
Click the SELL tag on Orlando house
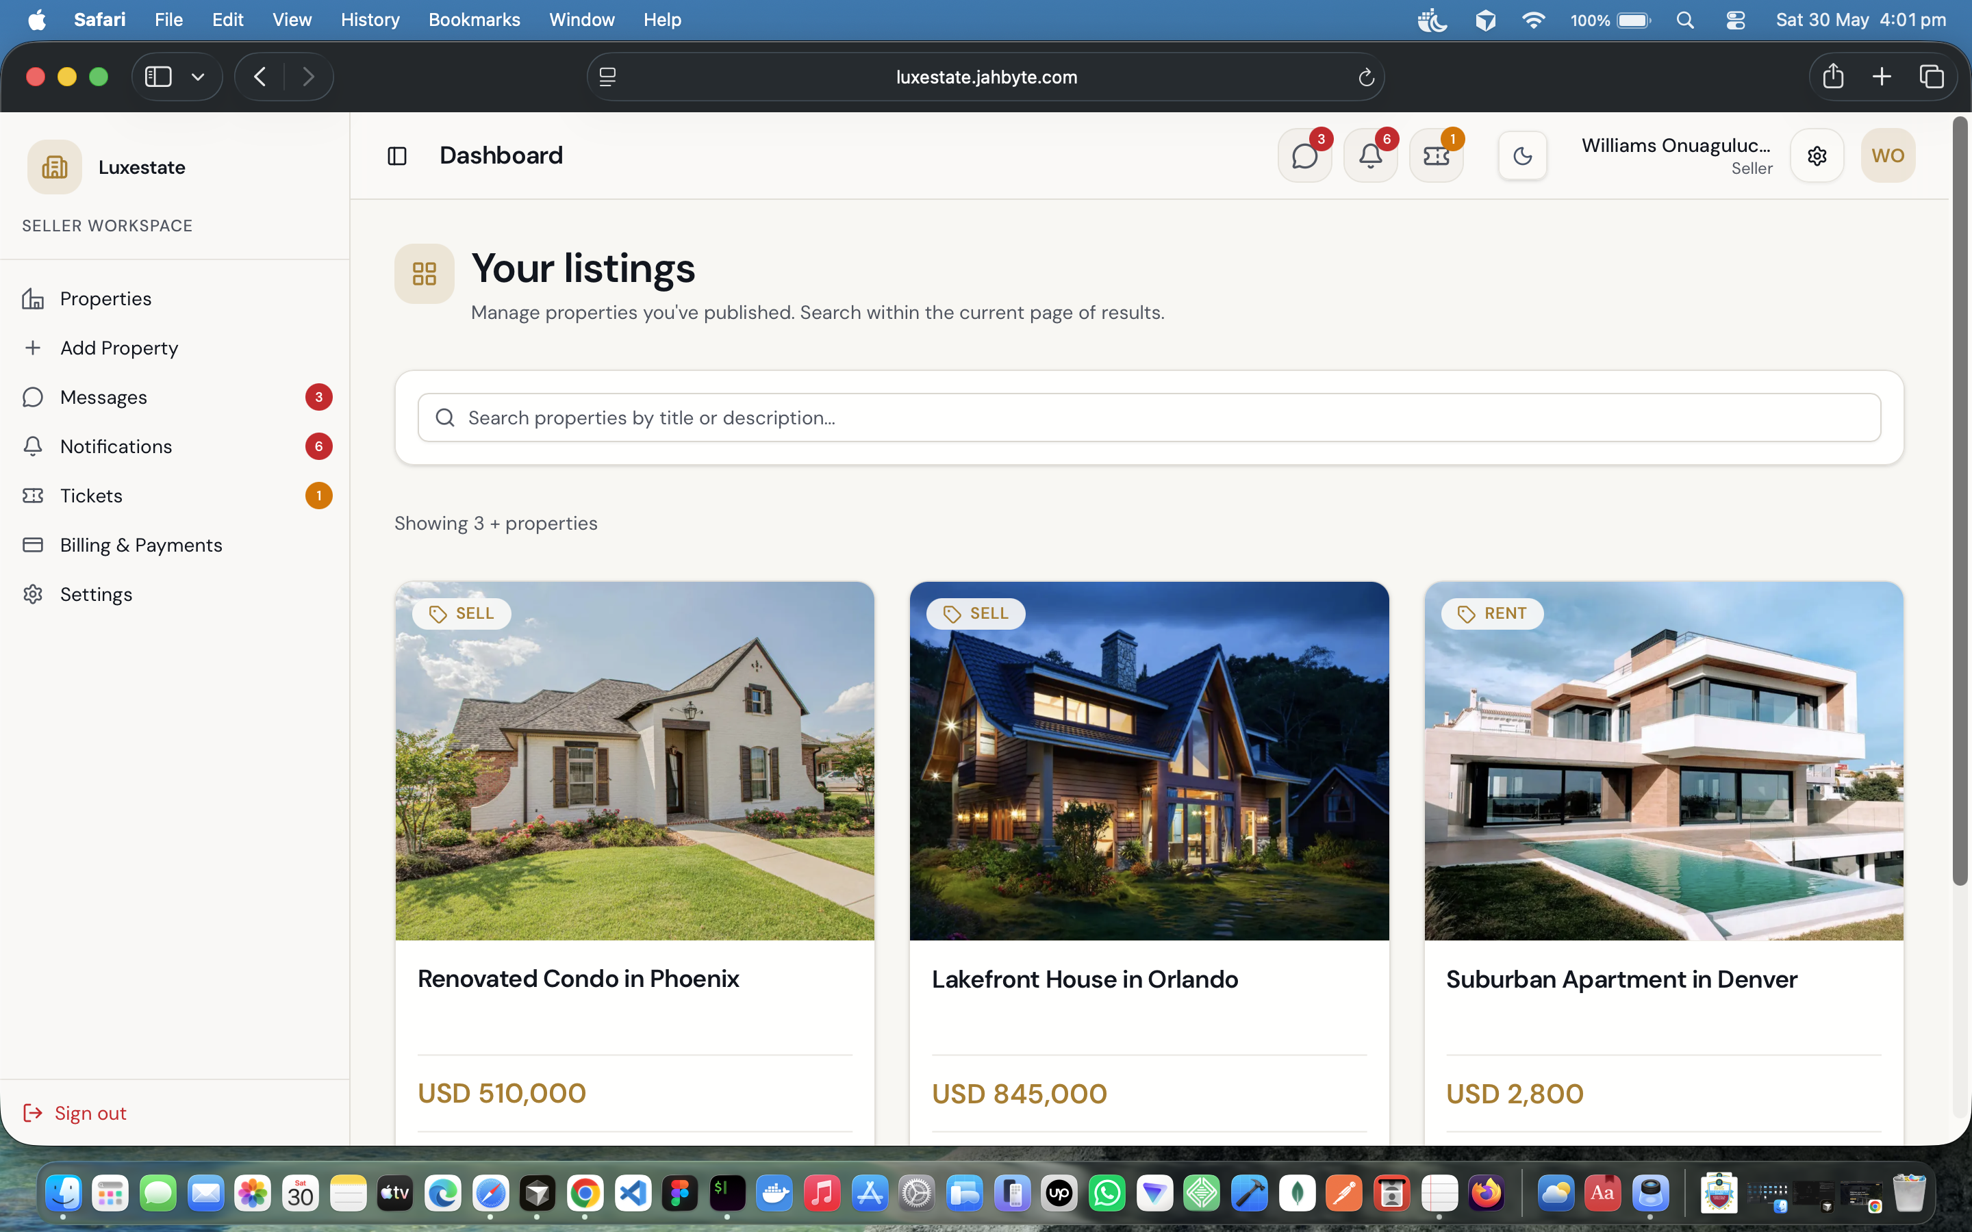coord(976,613)
